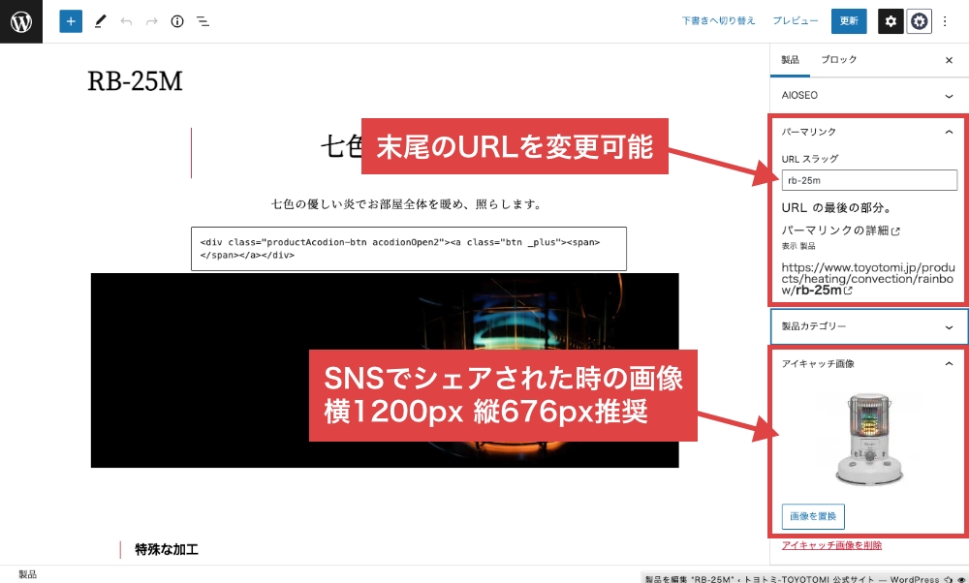The image size is (969, 583).
Task: Select the flame image block
Action: click(x=385, y=370)
